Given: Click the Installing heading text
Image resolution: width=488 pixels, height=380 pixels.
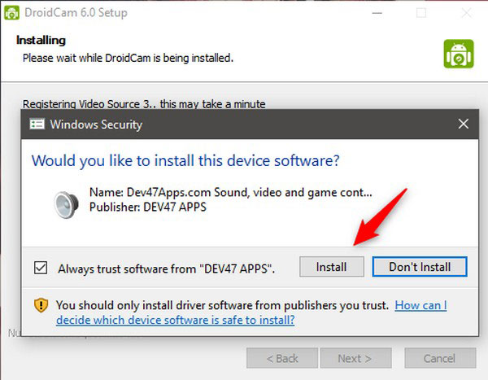Looking at the screenshot, I should [x=41, y=40].
